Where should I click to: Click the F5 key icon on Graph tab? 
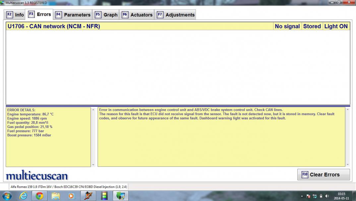98,15
